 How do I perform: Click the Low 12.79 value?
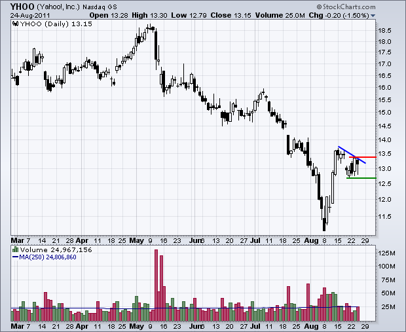tap(189, 15)
